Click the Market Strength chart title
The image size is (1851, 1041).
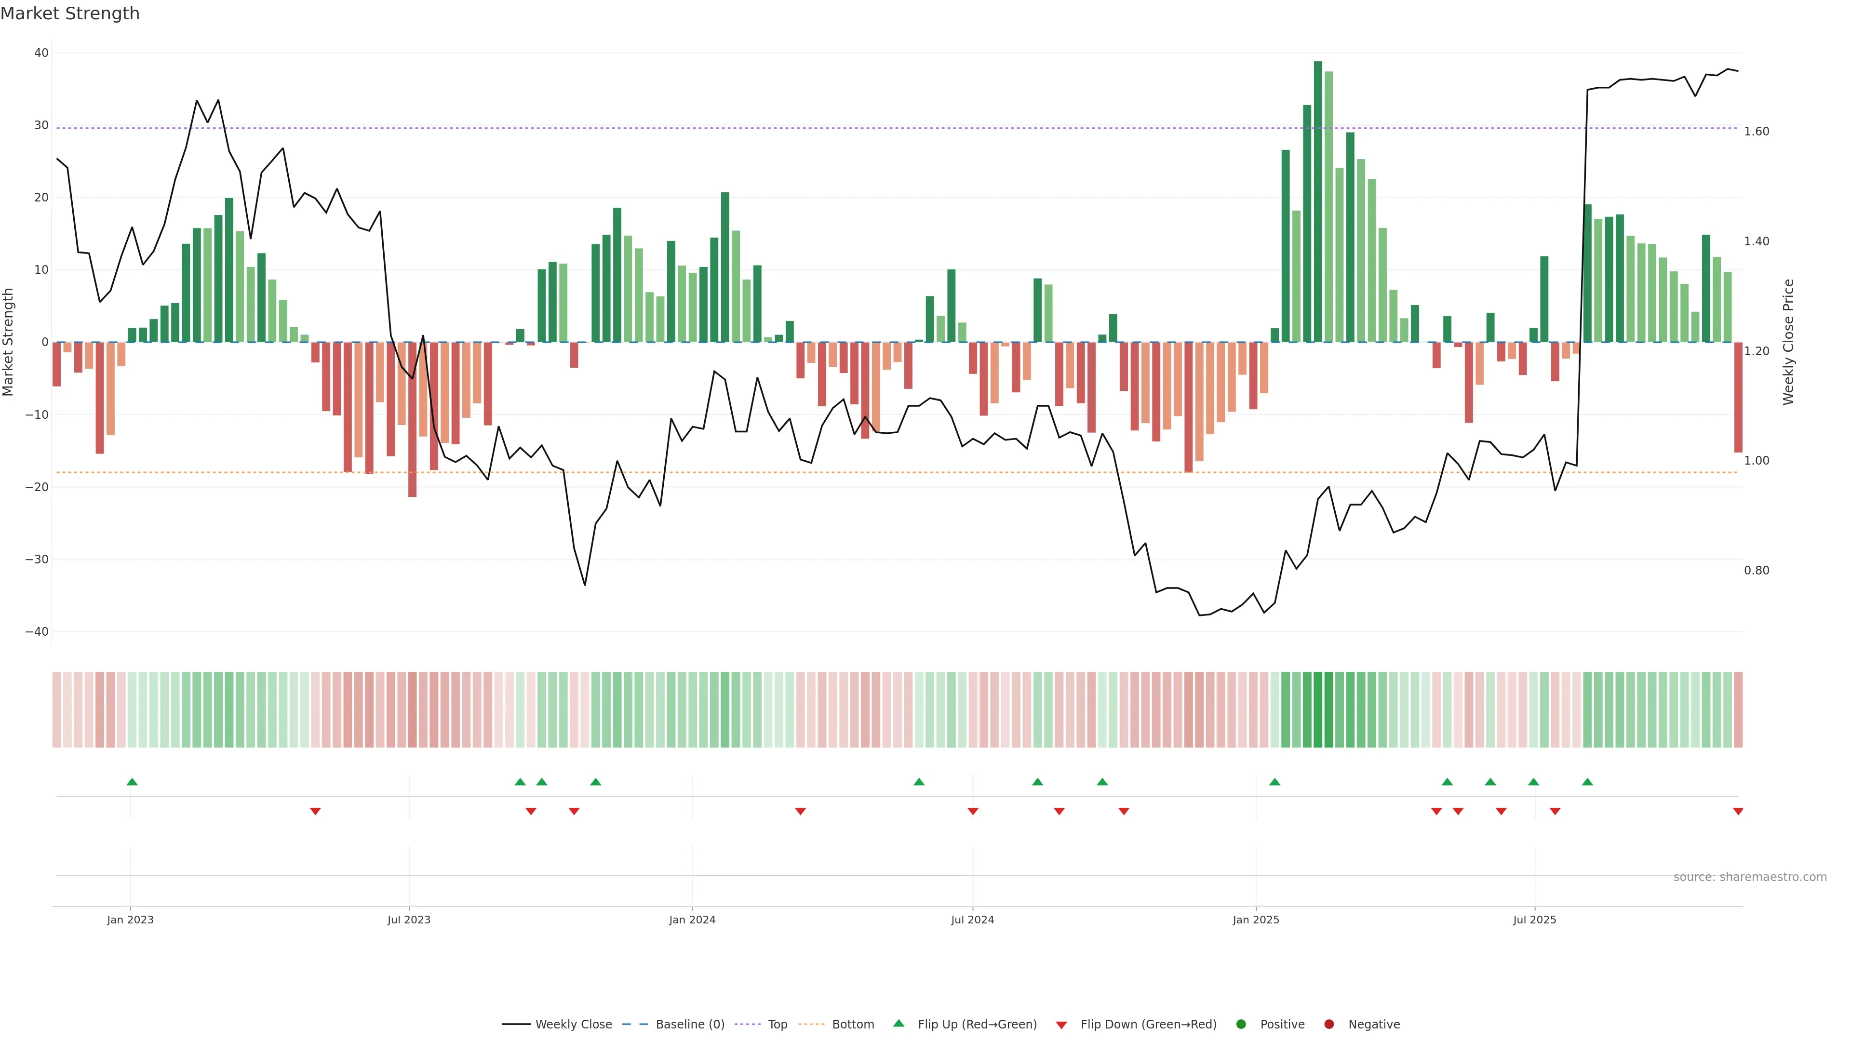70,13
